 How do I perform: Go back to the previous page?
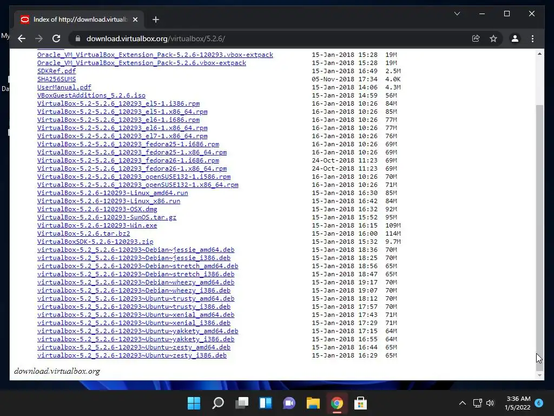pos(22,38)
